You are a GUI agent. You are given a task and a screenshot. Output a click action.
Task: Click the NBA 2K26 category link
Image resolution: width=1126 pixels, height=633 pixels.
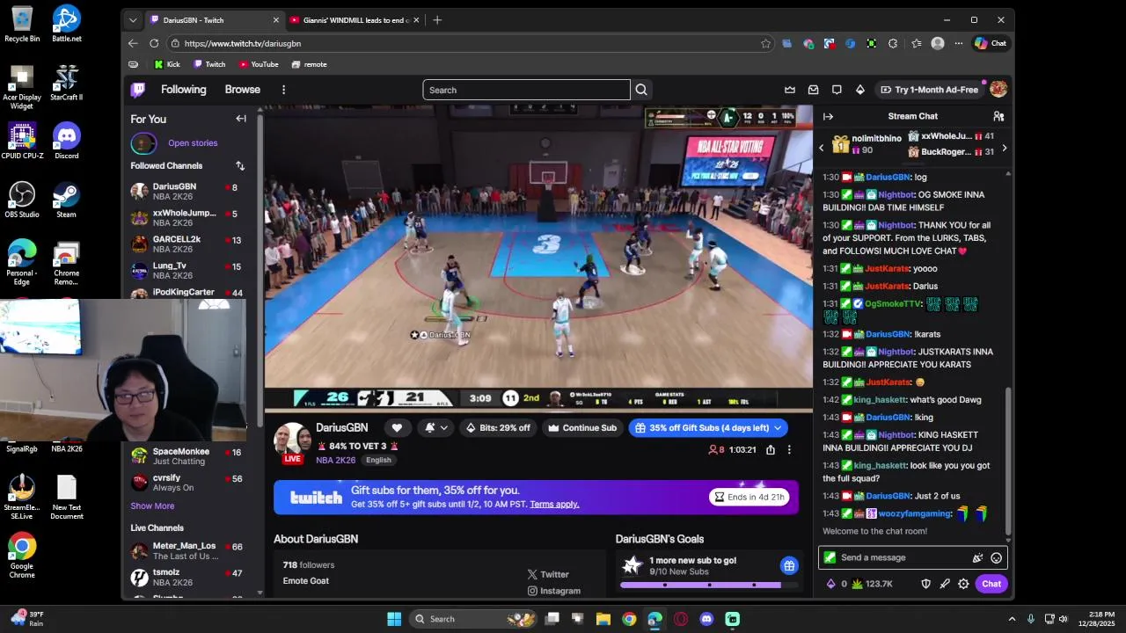point(336,460)
